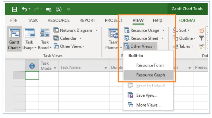
Task: Open the Calendar dropdown arrow
Action: 81,38
